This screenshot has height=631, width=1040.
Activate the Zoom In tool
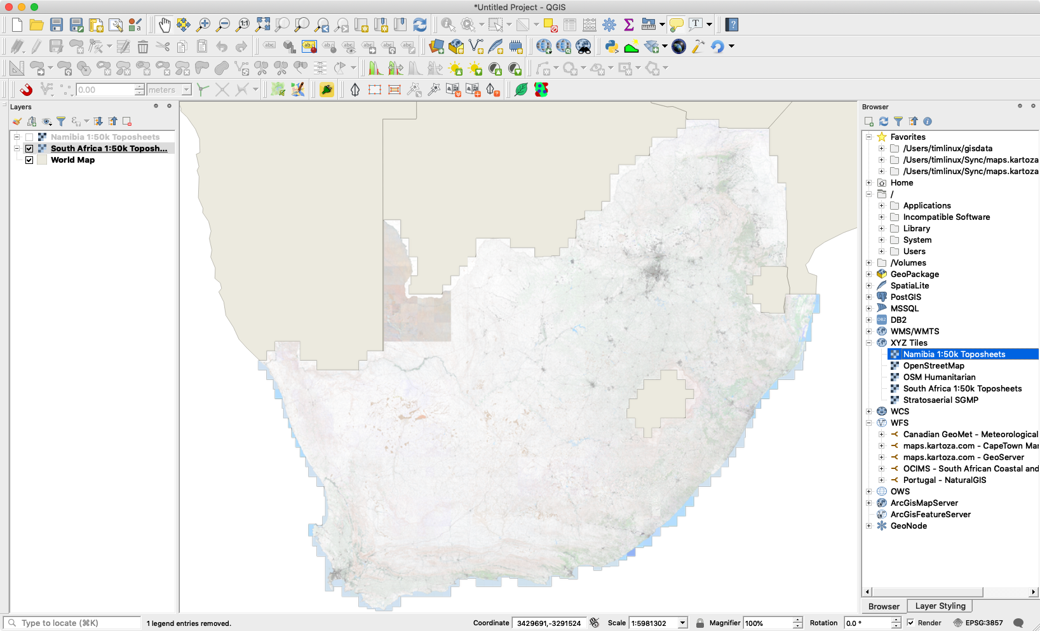click(203, 25)
